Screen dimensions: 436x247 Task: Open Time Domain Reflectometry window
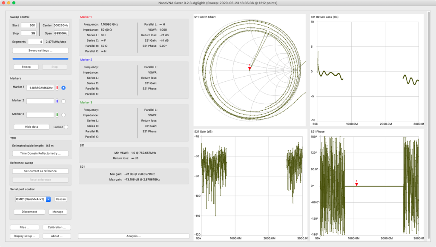tap(40, 154)
